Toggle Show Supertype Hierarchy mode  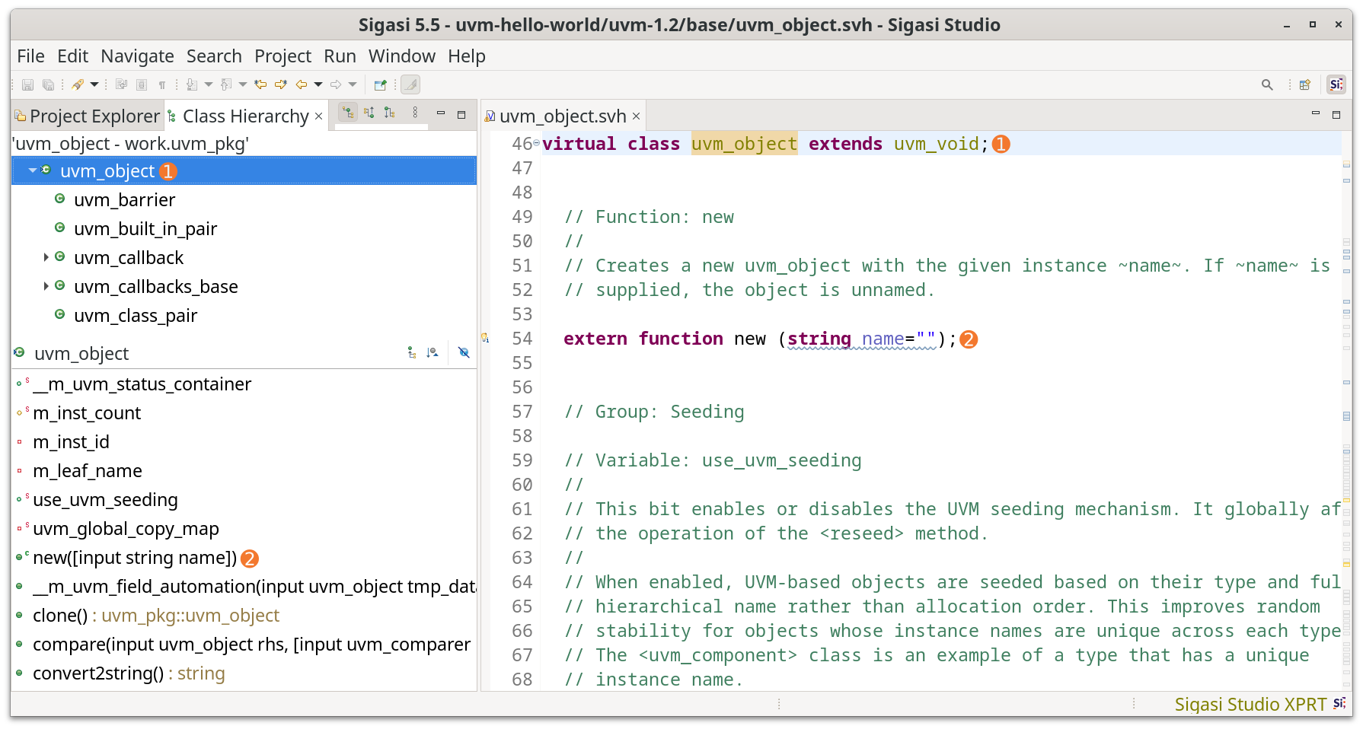click(369, 113)
